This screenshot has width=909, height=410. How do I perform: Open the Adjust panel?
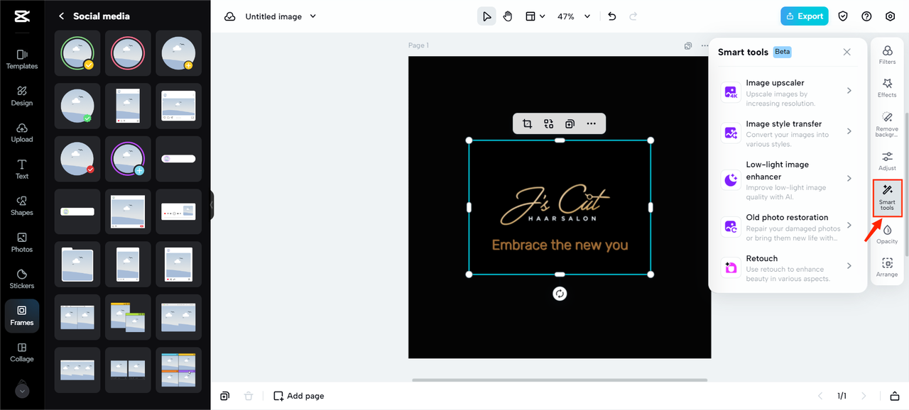(x=887, y=161)
